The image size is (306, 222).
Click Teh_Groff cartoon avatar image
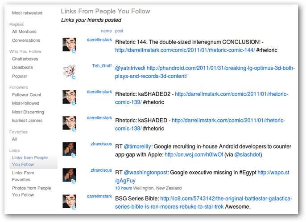pos(69,71)
